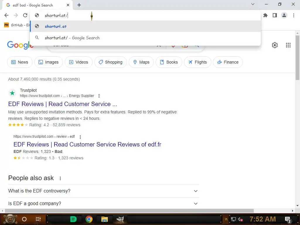The image size is (300, 225).
Task: Switch to Flights results
Action: (197, 62)
